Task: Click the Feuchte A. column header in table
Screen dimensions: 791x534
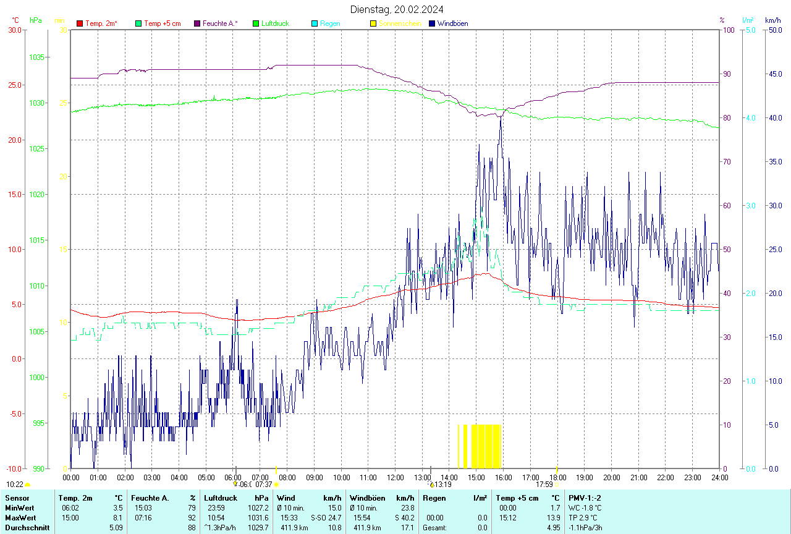Action: pyautogui.click(x=150, y=498)
